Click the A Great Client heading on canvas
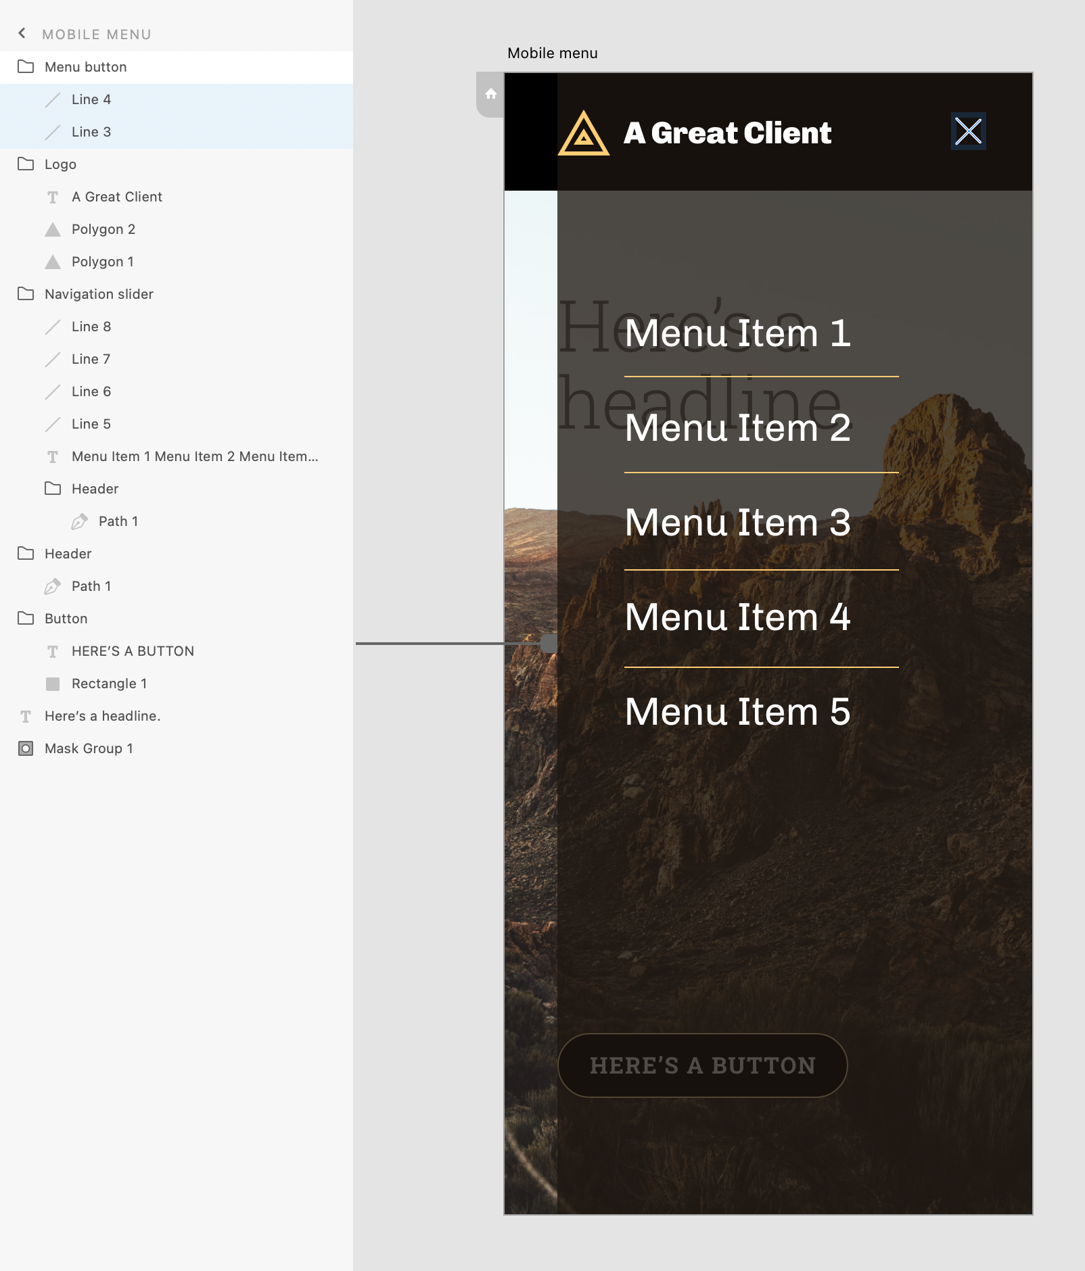The image size is (1085, 1271). pyautogui.click(x=728, y=133)
